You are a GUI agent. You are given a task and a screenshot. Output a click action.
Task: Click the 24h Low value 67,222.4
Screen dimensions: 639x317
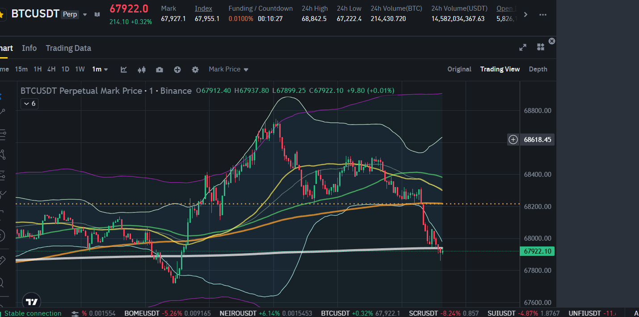(349, 19)
